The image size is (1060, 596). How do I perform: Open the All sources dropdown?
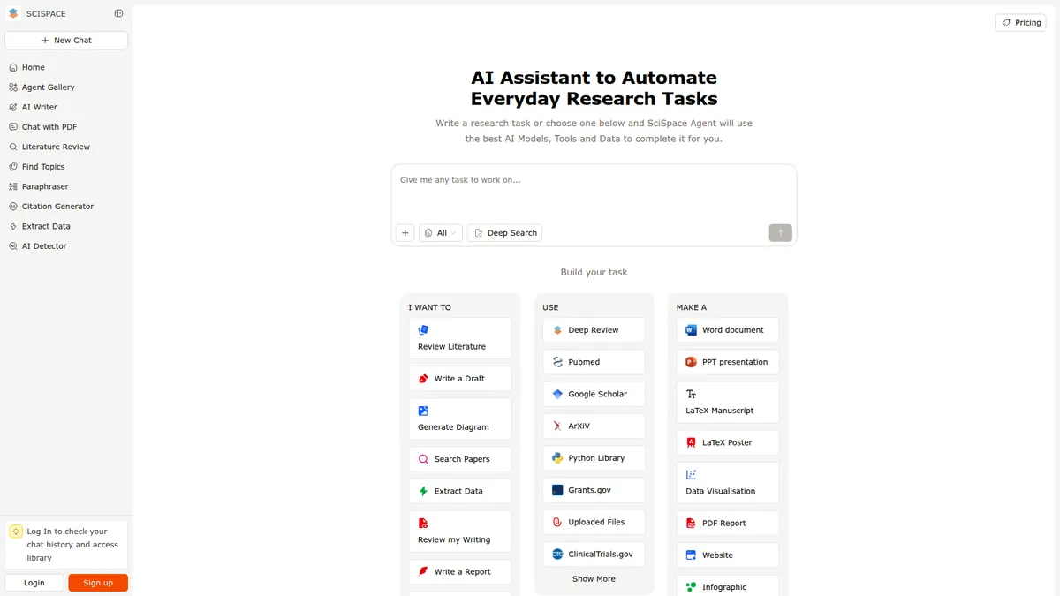440,233
